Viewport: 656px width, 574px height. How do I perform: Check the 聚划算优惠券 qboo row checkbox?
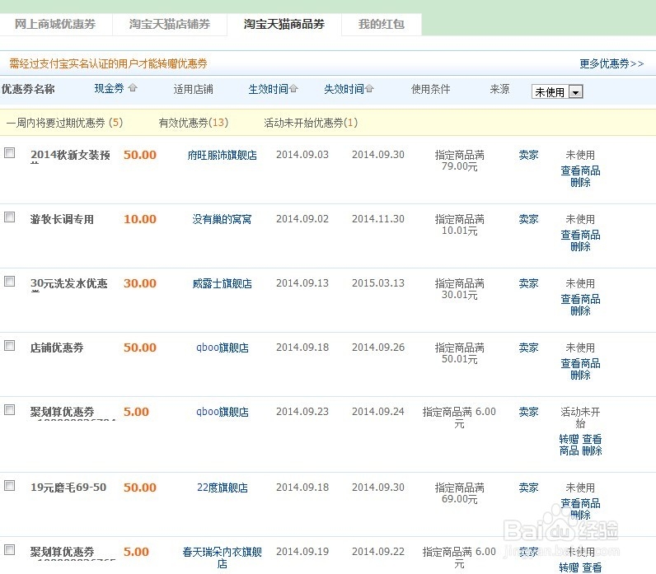click(10, 409)
